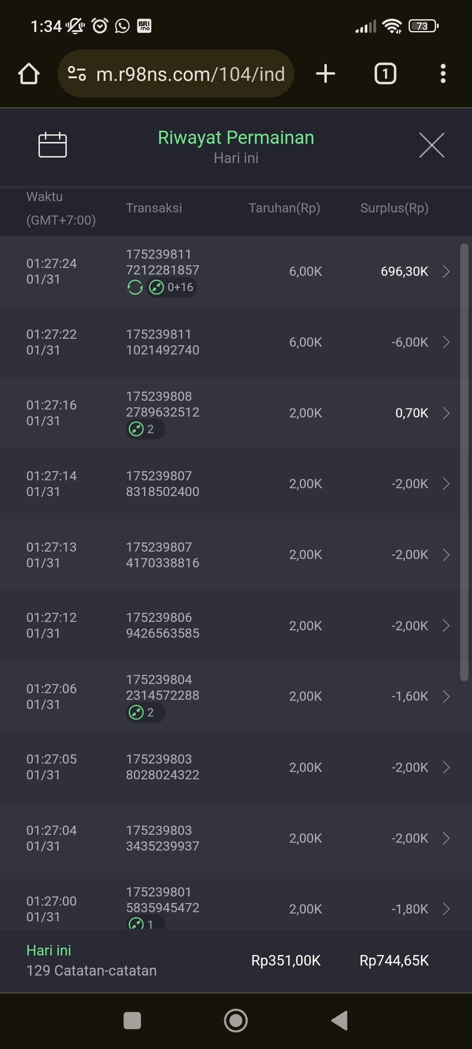Expand the 0,70K surplus transaction details

coord(446,413)
